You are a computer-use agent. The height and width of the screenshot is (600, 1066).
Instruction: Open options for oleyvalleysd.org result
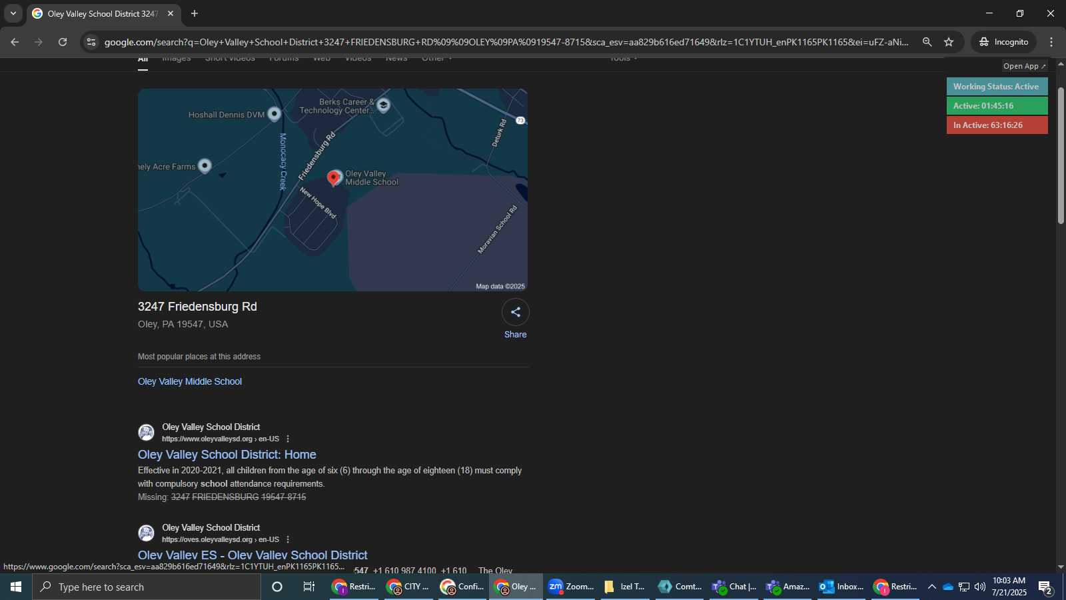pyautogui.click(x=288, y=439)
